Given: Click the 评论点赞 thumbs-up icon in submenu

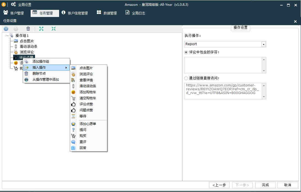Looking at the screenshot, I should 73,104.
